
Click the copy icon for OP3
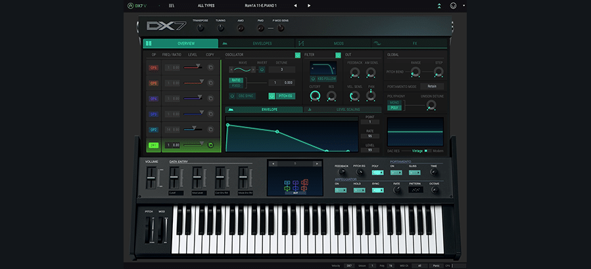[x=210, y=114]
